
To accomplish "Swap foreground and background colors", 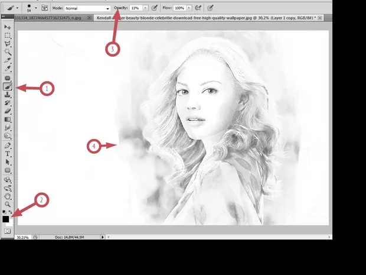I will (x=11, y=212).
